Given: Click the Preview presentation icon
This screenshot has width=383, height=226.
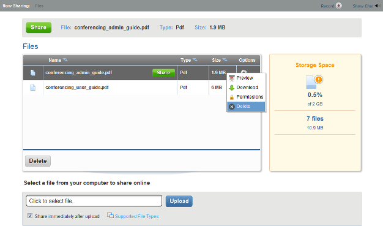Looking at the screenshot, I should coord(231,78).
